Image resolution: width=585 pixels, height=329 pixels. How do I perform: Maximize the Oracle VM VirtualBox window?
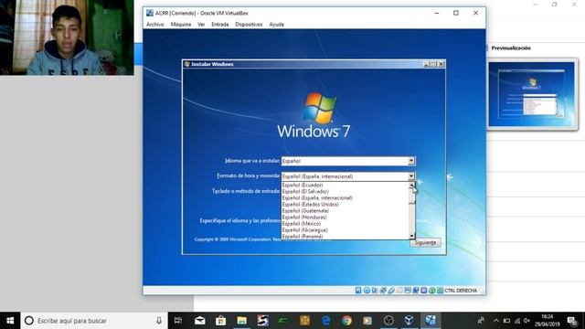click(456, 13)
